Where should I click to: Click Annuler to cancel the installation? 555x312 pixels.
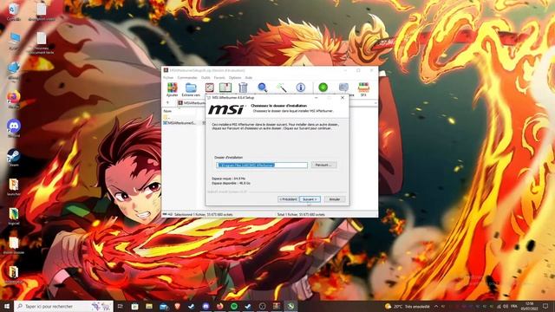[335, 199]
